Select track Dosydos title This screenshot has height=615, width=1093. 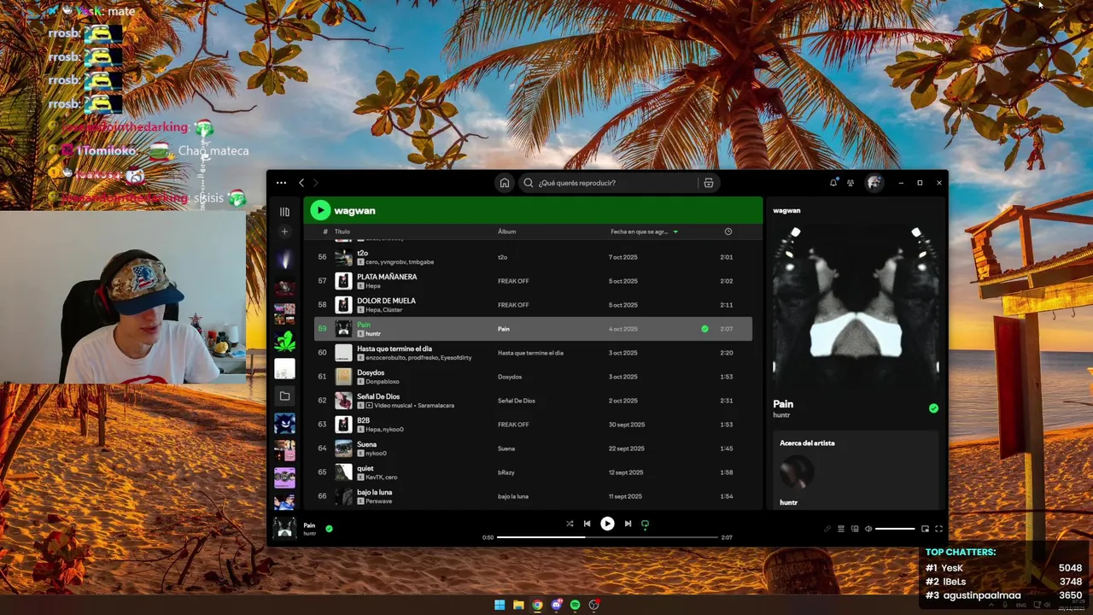(371, 372)
